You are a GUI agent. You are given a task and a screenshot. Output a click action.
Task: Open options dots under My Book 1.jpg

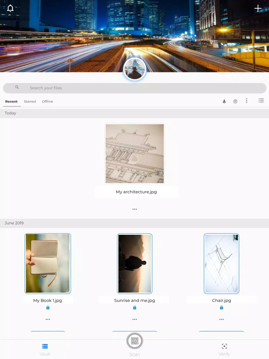pyautogui.click(x=48, y=319)
